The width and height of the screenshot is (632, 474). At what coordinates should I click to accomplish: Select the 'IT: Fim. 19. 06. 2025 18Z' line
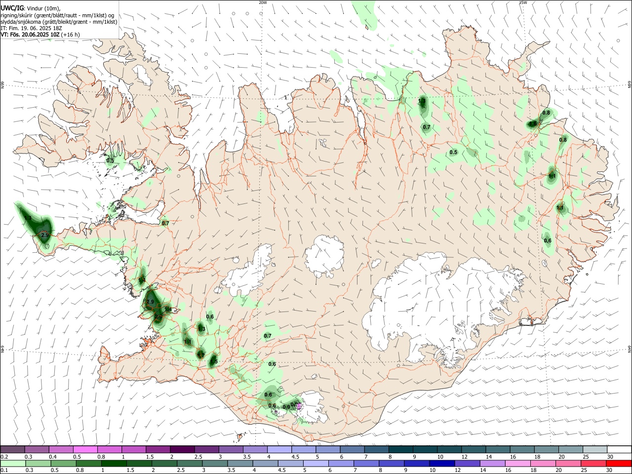click(31, 28)
